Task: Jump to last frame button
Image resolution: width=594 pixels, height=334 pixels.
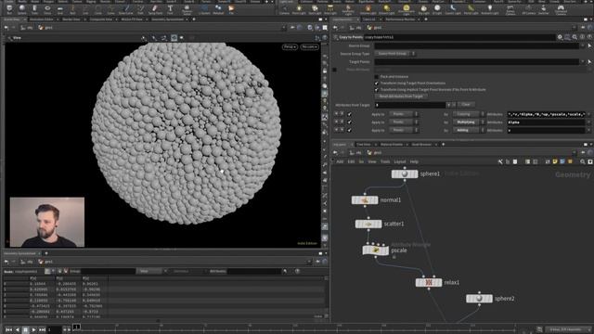Action: 42,330
